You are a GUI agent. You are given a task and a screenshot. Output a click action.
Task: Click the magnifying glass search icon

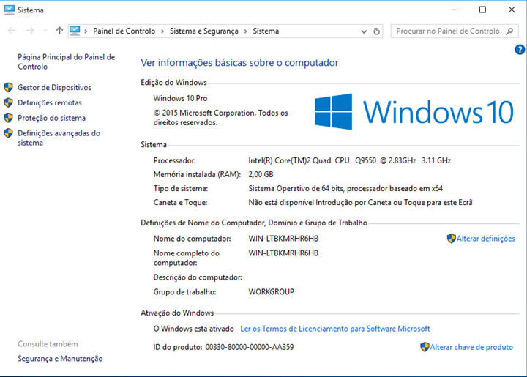pyautogui.click(x=510, y=31)
